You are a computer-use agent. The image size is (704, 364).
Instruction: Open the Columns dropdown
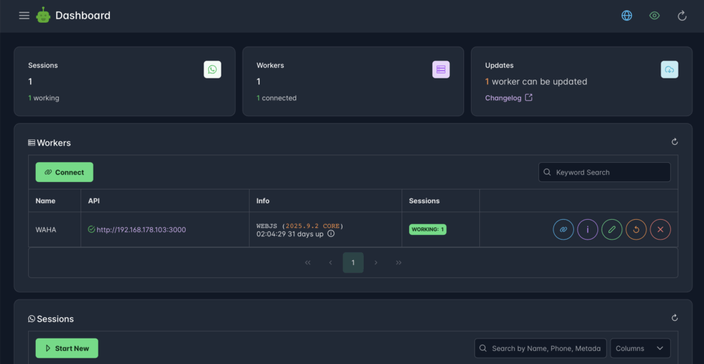[640, 348]
